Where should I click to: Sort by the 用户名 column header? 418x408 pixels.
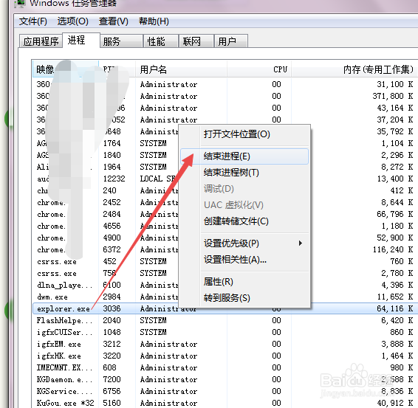click(181, 69)
